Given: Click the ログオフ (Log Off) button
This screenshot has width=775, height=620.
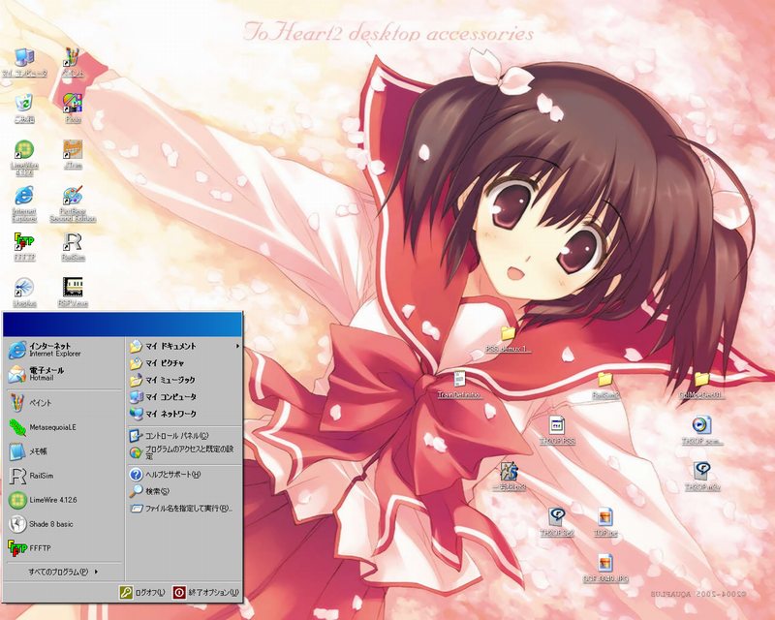Looking at the screenshot, I should tap(142, 592).
